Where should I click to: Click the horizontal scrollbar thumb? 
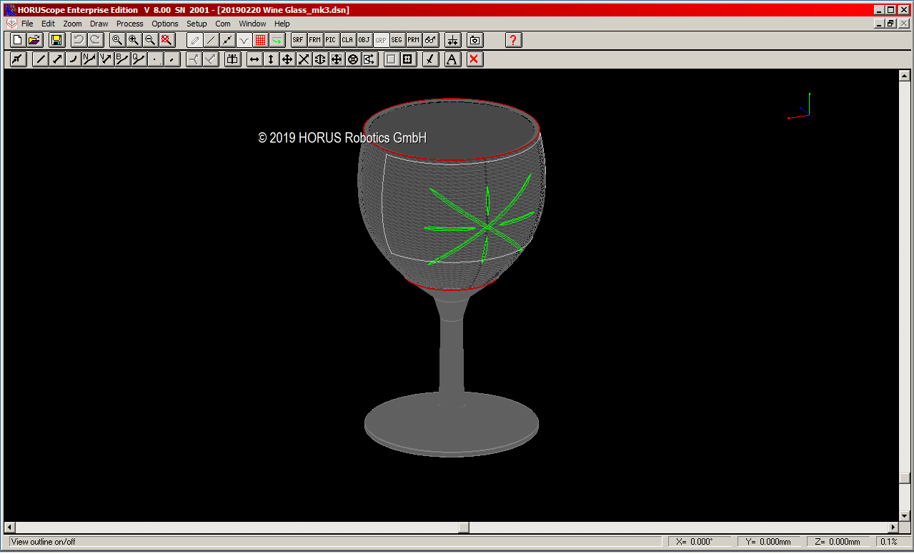(x=464, y=528)
